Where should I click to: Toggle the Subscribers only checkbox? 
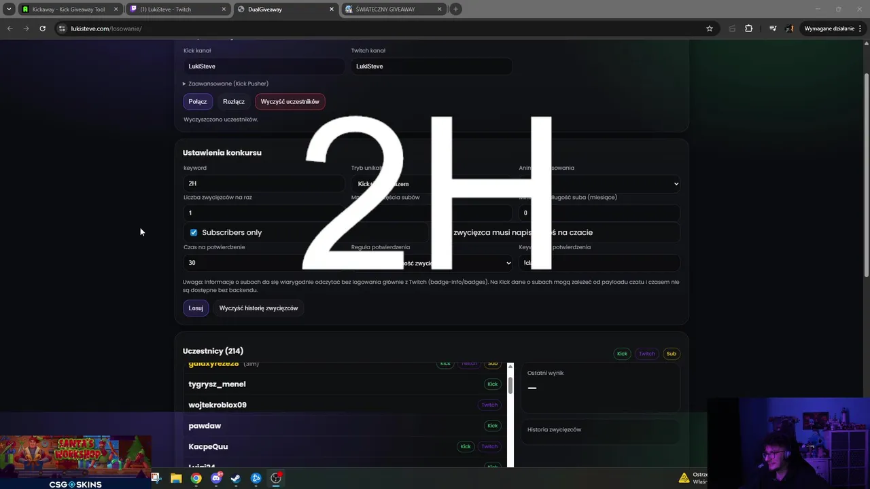[x=194, y=232]
